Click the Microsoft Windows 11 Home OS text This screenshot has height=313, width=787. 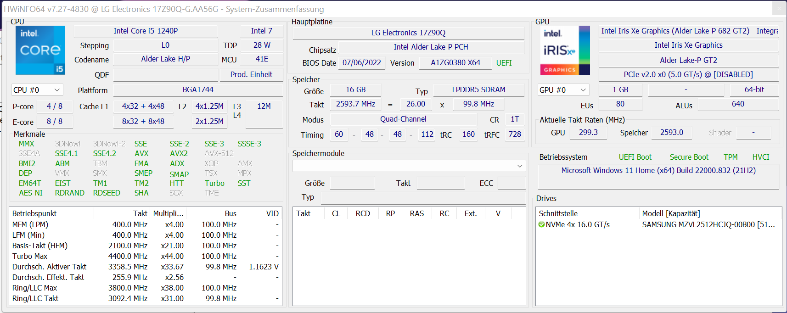pyautogui.click(x=658, y=170)
